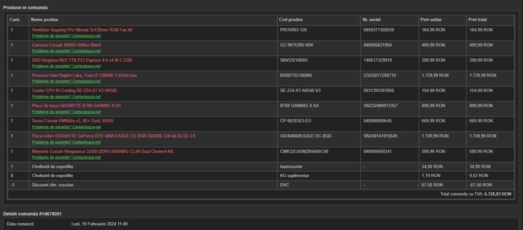
Task: Select product code BX8071513600K
Action: point(296,76)
